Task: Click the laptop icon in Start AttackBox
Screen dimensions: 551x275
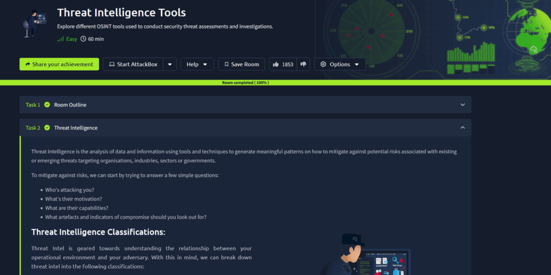Action: point(112,65)
